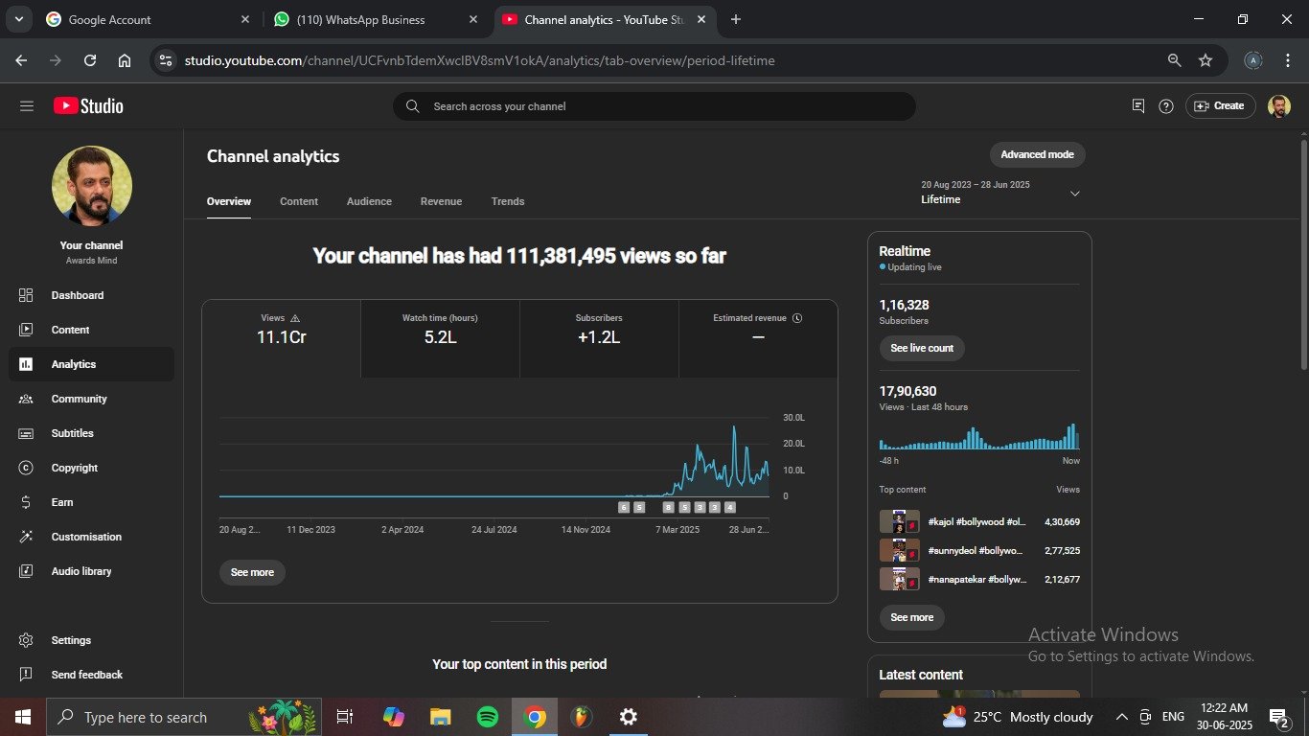
Task: Click the browser home icon
Action: click(x=125, y=60)
